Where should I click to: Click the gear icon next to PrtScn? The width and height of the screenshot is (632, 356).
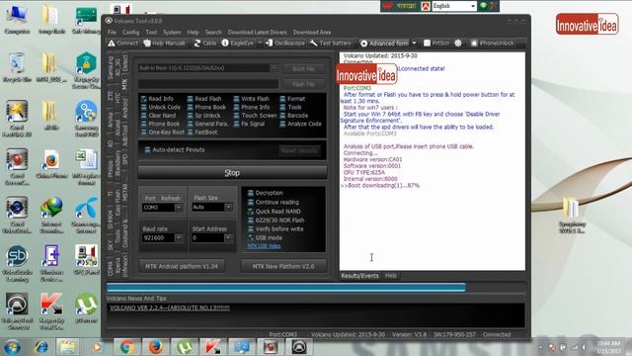pos(458,44)
